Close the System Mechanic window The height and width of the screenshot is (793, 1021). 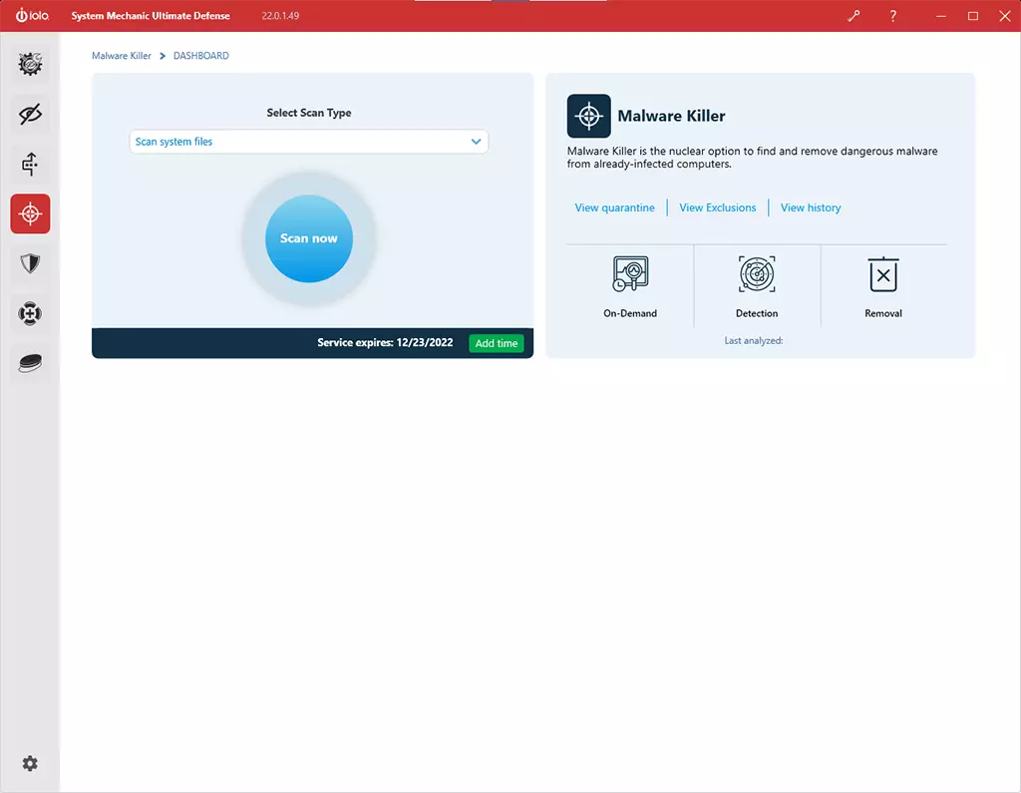1005,16
